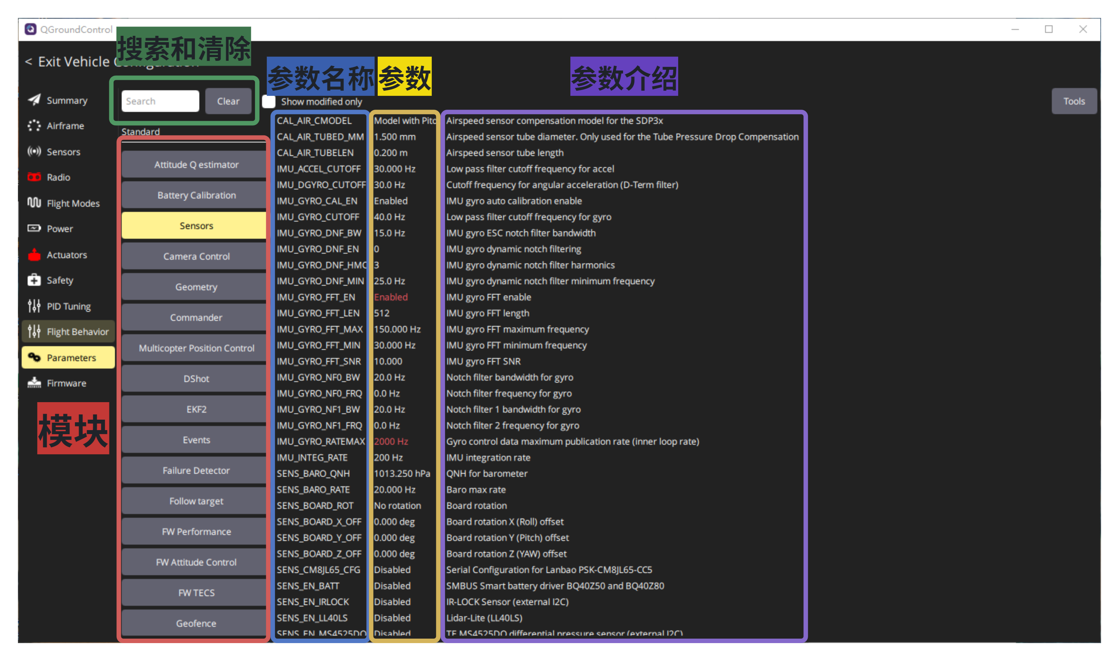The height and width of the screenshot is (661, 1119).
Task: Select the Airframe icon in sidebar
Action: pos(34,126)
